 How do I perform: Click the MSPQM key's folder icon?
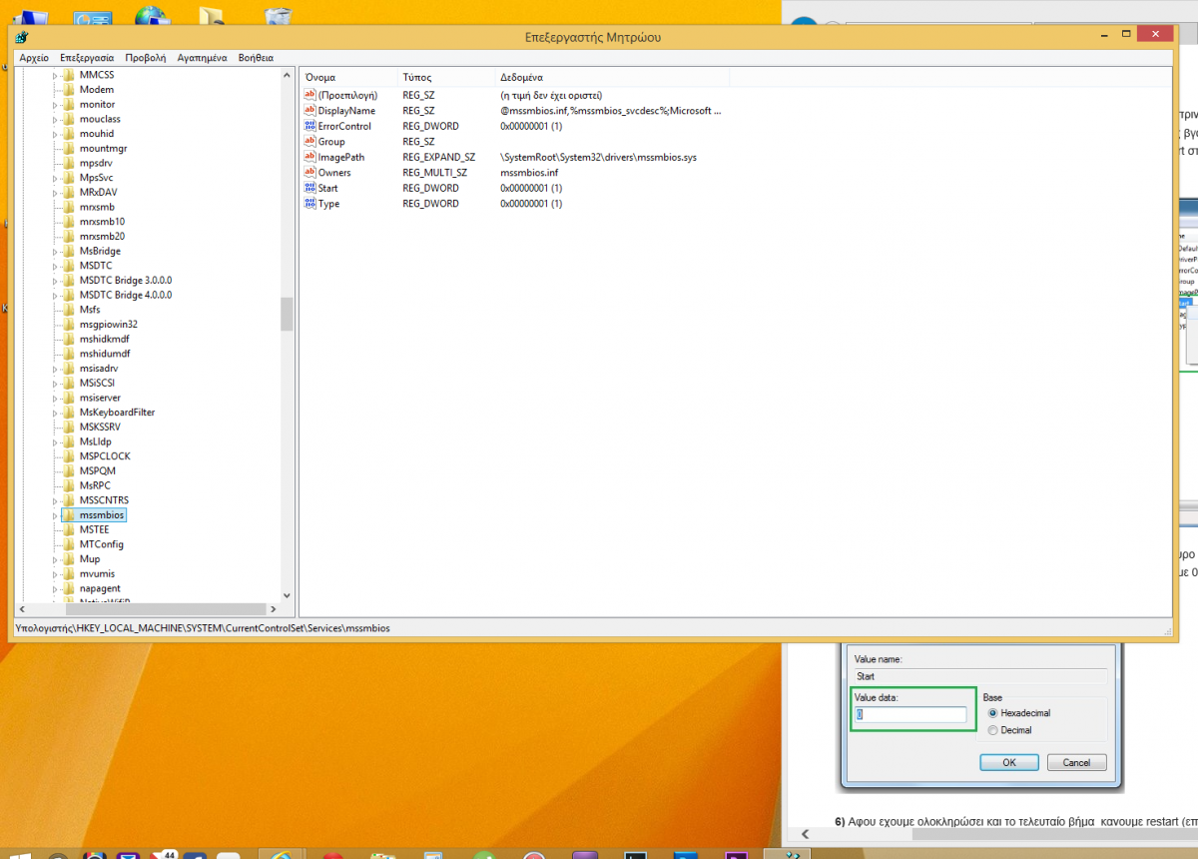(x=69, y=470)
